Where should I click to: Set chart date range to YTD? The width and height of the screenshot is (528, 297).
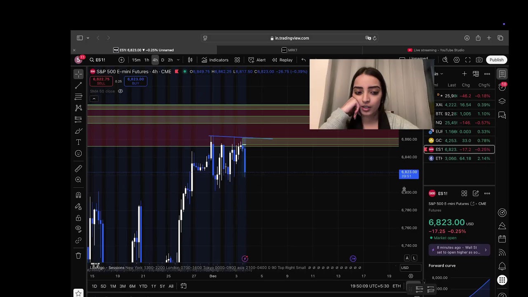(143, 286)
